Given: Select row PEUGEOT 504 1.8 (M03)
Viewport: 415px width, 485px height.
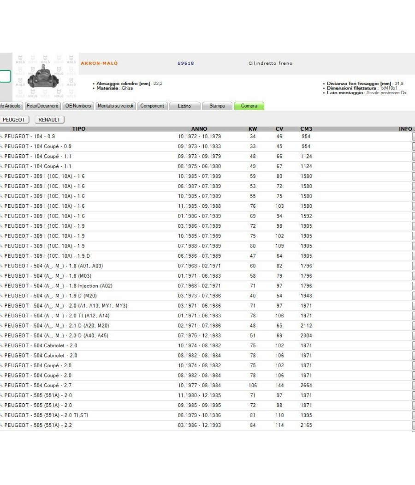Looking at the screenshot, I should click(x=207, y=276).
